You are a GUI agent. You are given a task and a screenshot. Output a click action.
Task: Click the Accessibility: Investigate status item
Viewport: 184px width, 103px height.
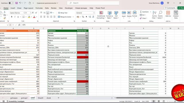16,101
